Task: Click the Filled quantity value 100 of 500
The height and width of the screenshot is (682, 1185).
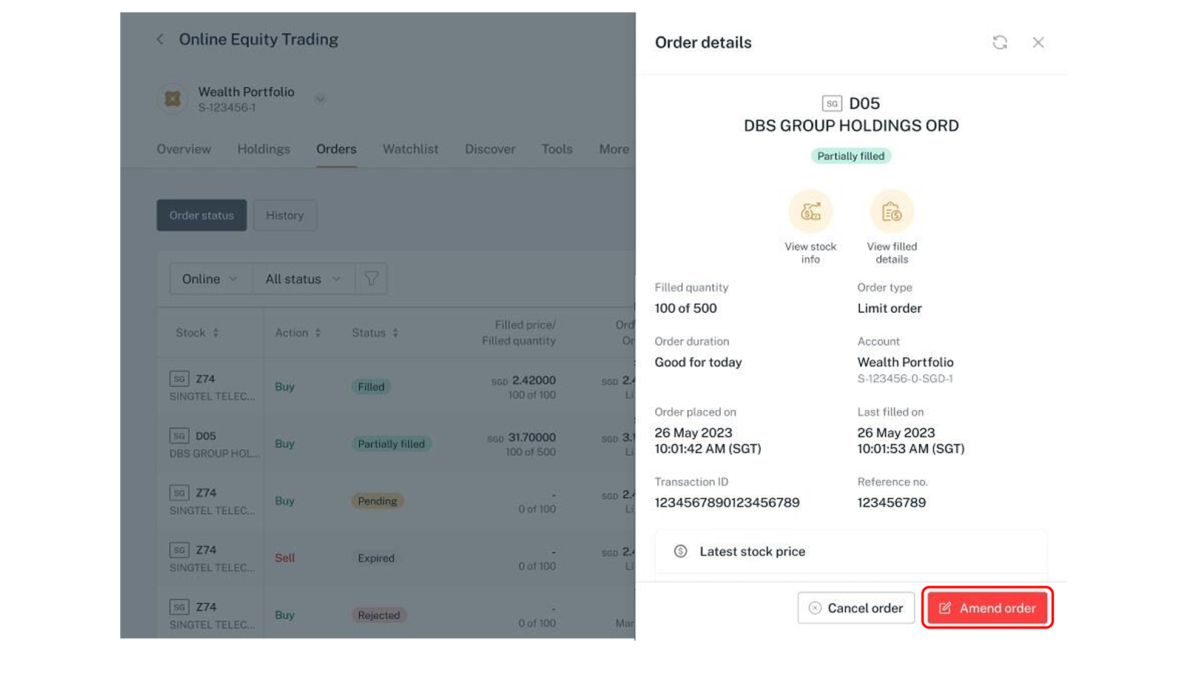Action: pos(686,308)
